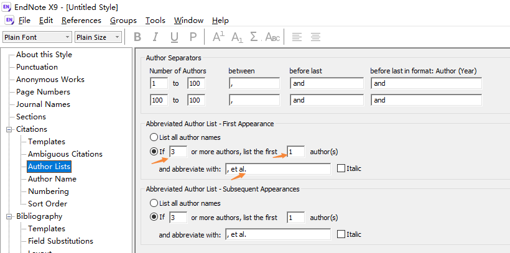Click the Underline formatting icon
This screenshot has height=253, width=510.
tap(174, 37)
